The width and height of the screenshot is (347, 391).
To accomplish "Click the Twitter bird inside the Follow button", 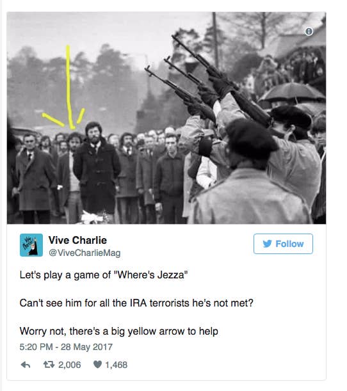I will 267,244.
